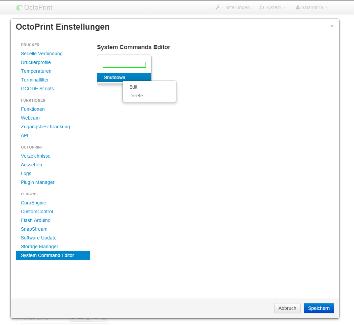Select Funktionen in sidebar
The image size is (354, 325).
coord(33,109)
